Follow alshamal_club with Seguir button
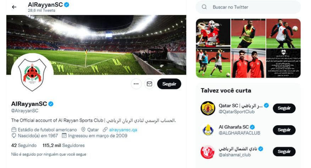311x168 pixels. pyautogui.click(x=284, y=152)
